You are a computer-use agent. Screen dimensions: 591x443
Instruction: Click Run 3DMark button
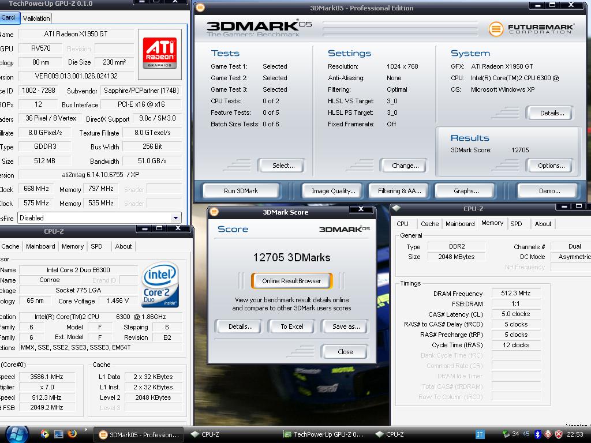(x=241, y=191)
